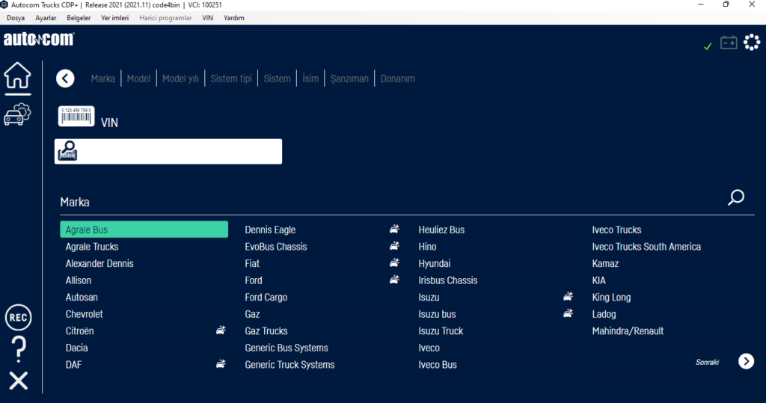Select Iveco Bus brand
This screenshot has height=403, width=766.
pos(438,364)
